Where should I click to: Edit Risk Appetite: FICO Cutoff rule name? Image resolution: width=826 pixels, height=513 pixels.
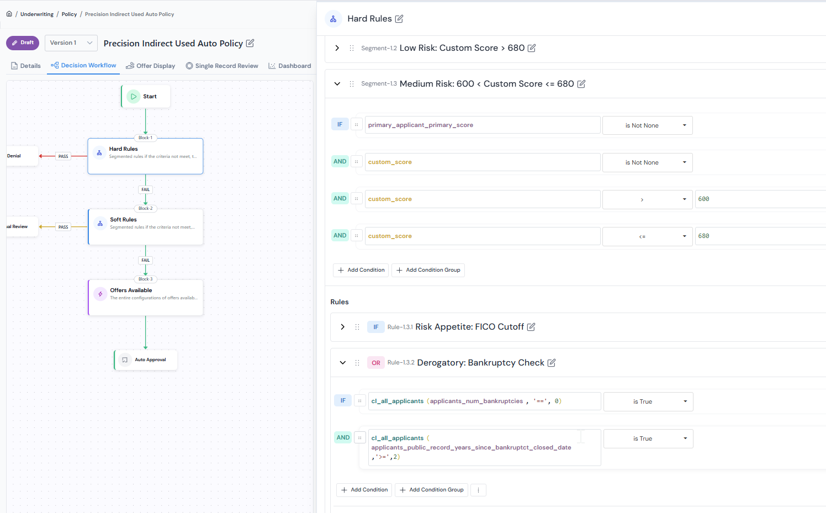tap(531, 327)
